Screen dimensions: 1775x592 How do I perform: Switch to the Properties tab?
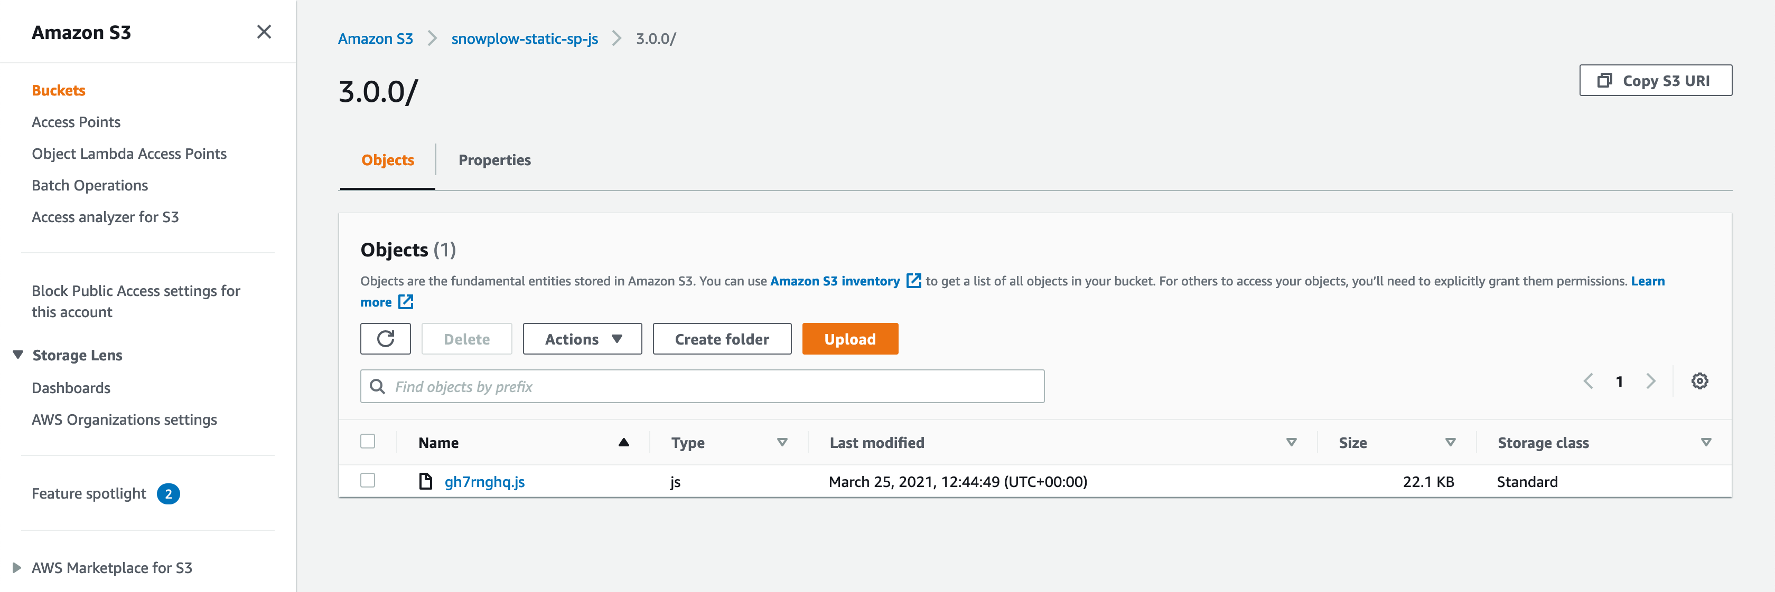[x=494, y=160]
